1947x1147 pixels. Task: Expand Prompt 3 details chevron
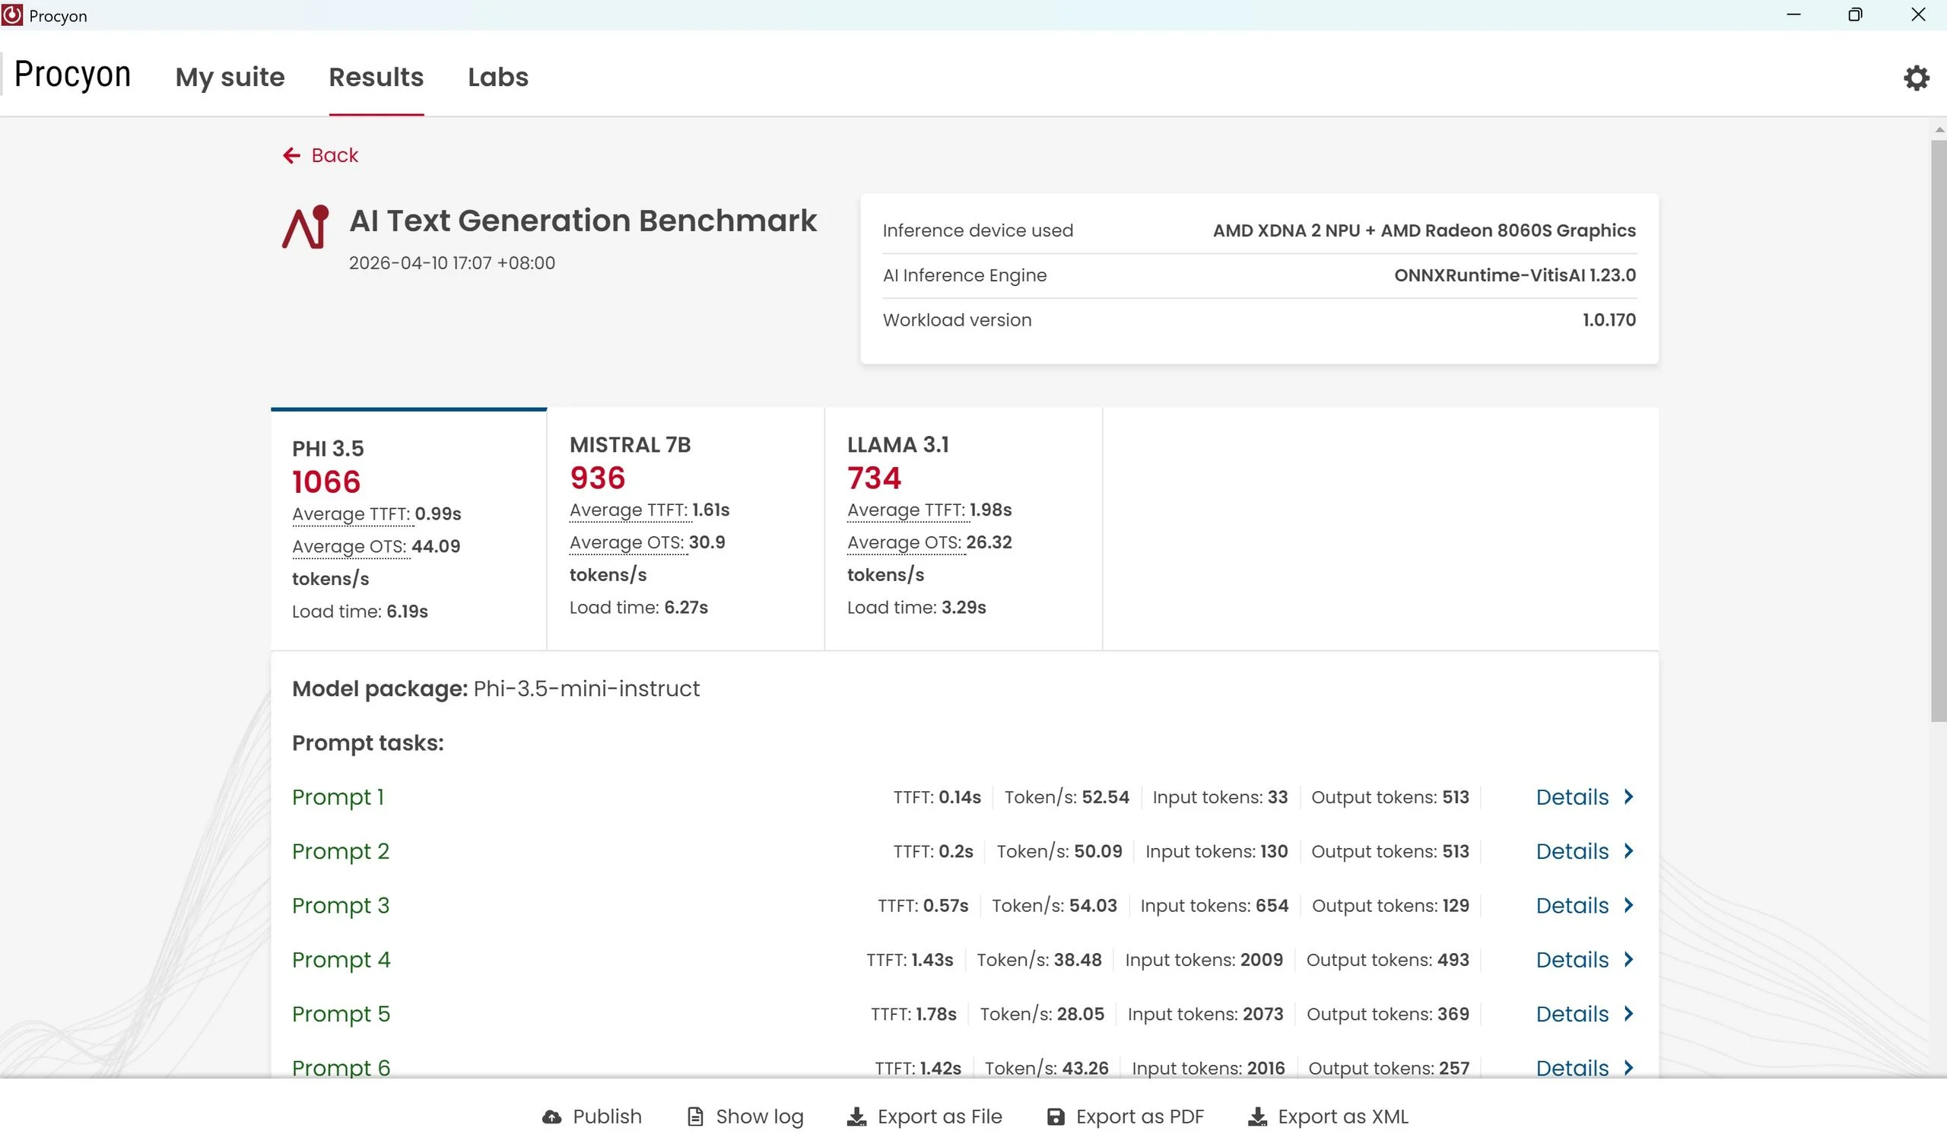point(1628,904)
